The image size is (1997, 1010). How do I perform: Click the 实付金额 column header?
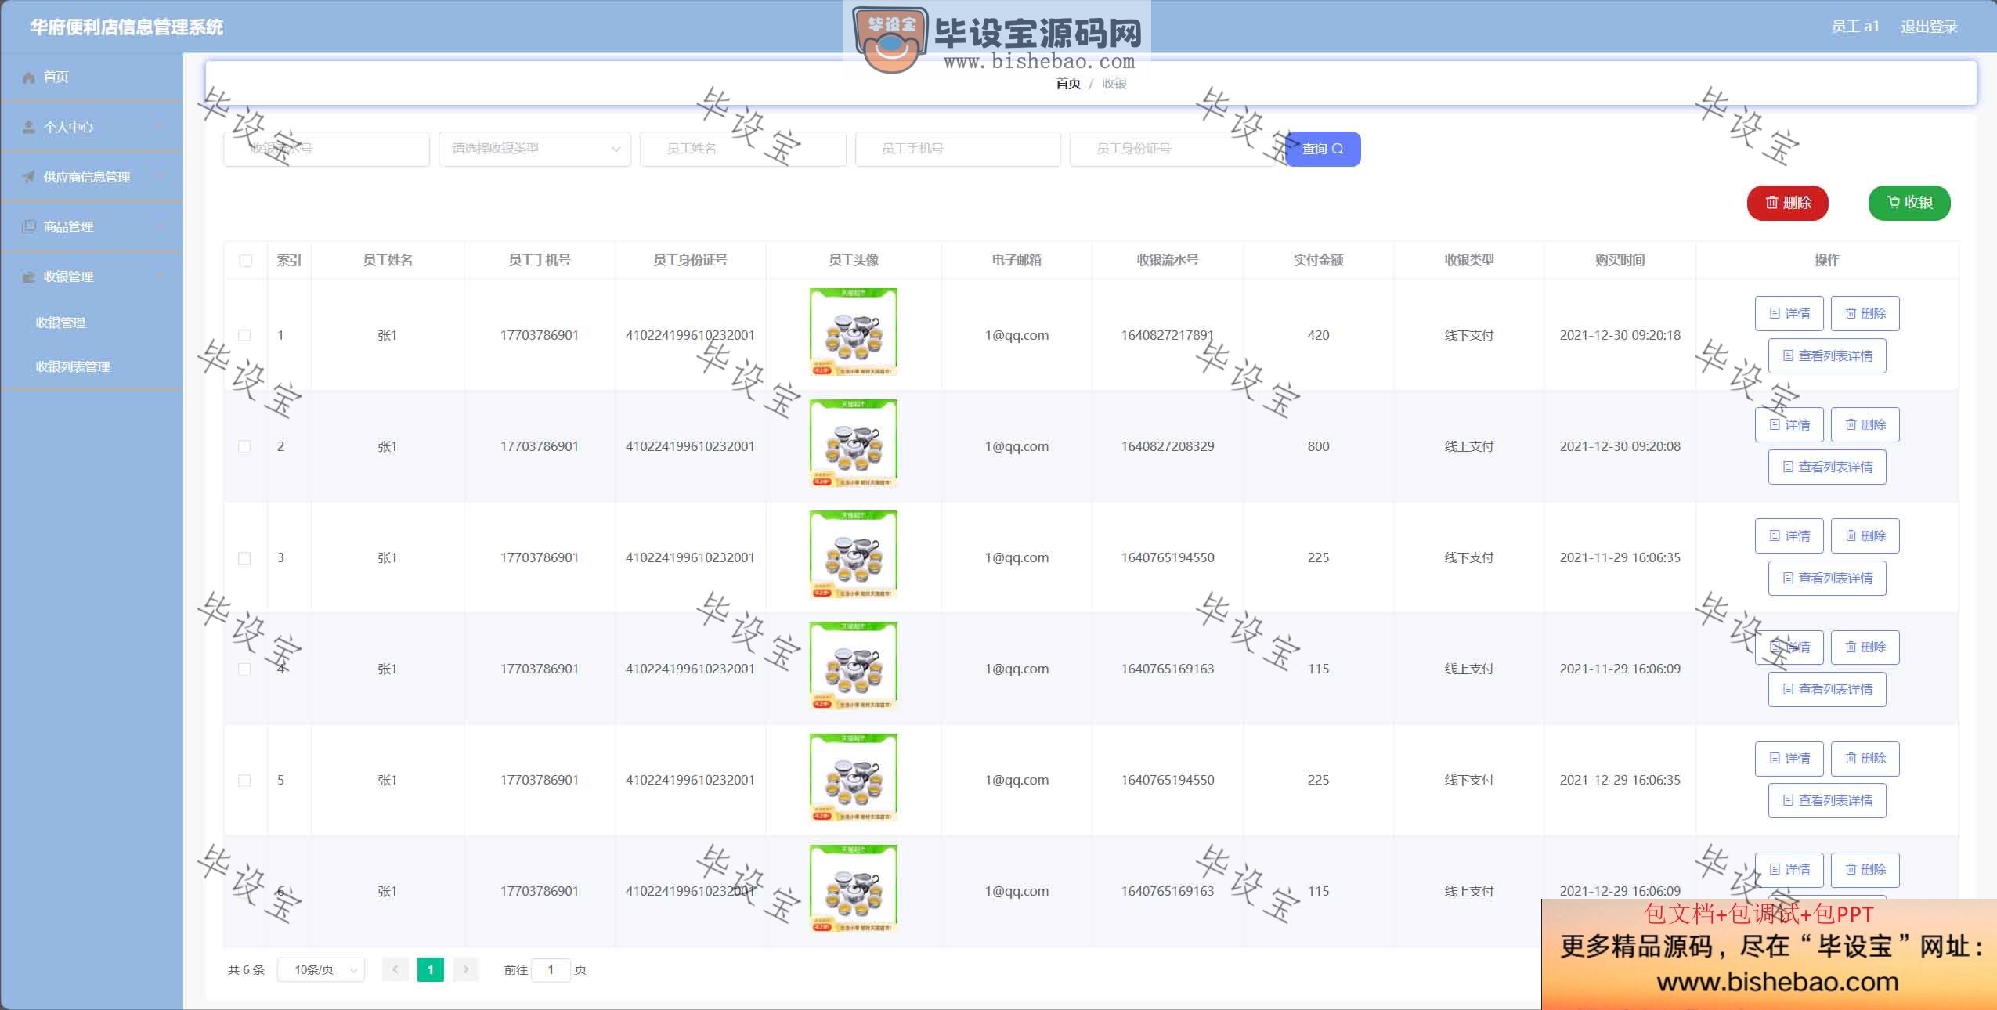1318,260
